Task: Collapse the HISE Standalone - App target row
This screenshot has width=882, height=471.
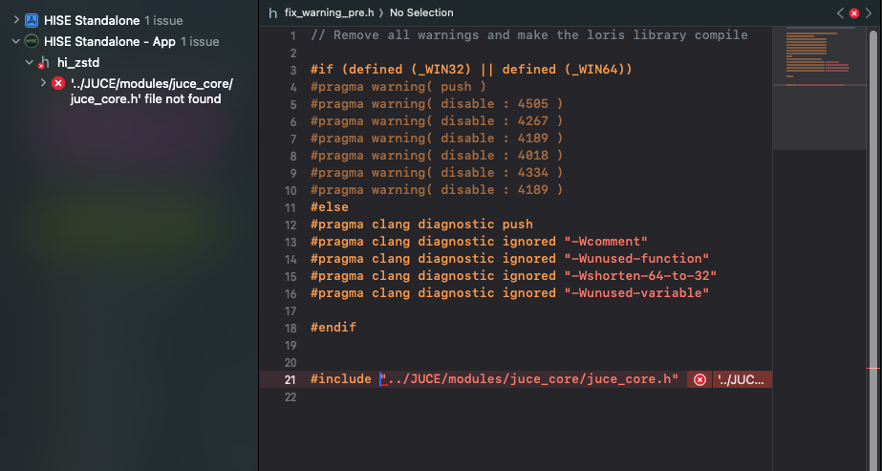Action: click(x=16, y=41)
